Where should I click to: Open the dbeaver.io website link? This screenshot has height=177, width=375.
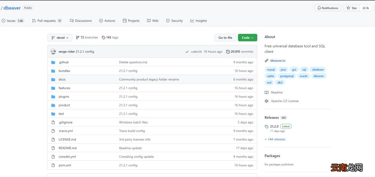coord(278,61)
